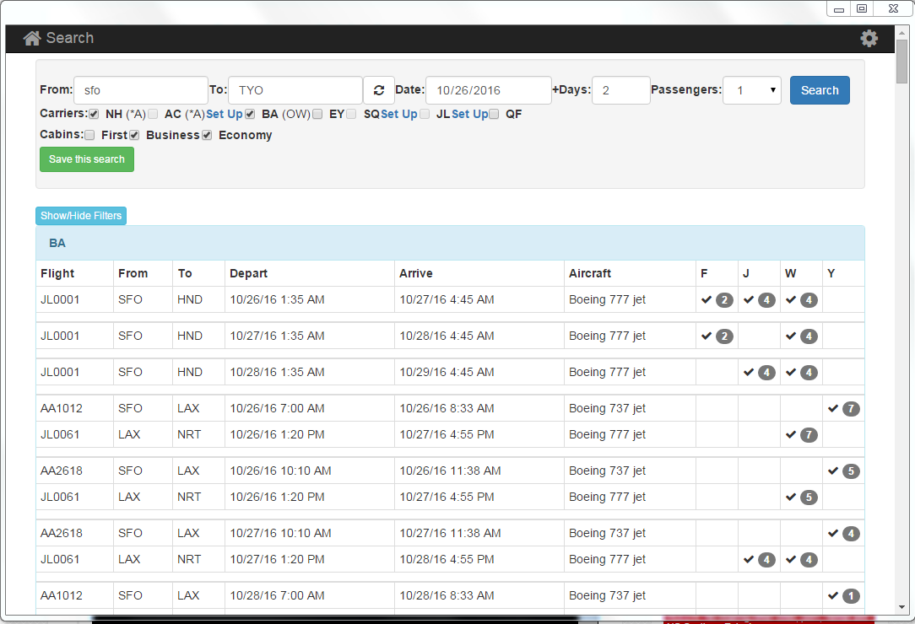Disable the Business cabin checkbox
The width and height of the screenshot is (915, 624).
pyautogui.click(x=134, y=135)
